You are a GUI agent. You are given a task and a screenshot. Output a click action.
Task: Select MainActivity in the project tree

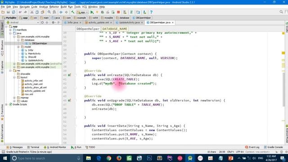click(34, 54)
